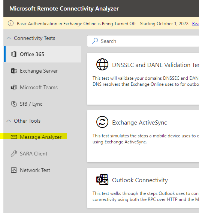Click the Exchange Server icon in sidebar

point(14,71)
